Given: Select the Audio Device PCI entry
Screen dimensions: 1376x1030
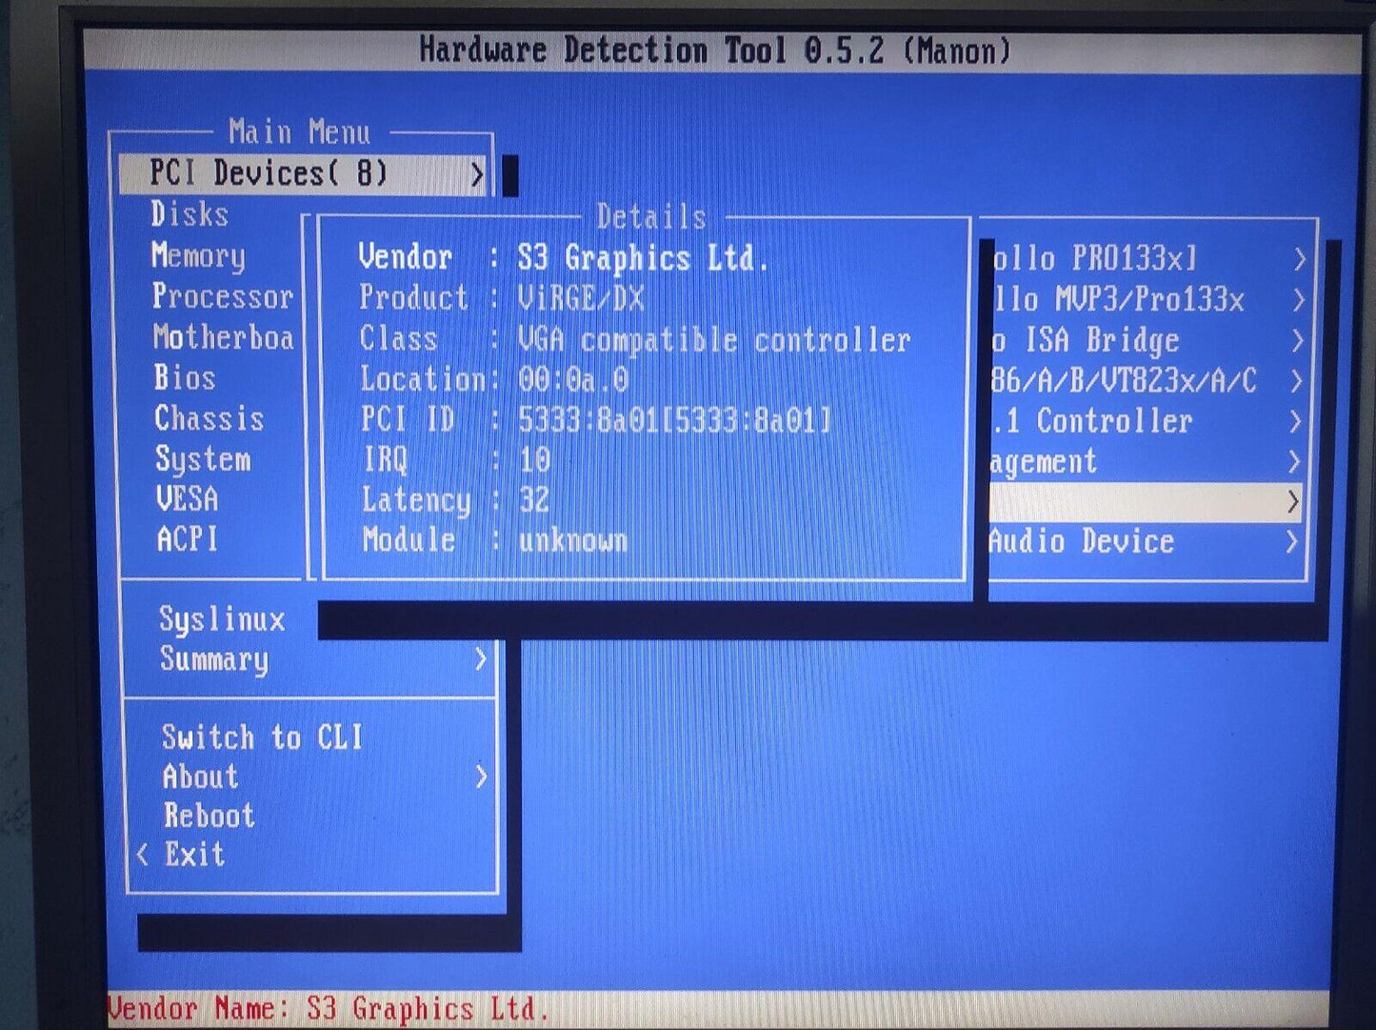Looking at the screenshot, I should click(x=1082, y=542).
